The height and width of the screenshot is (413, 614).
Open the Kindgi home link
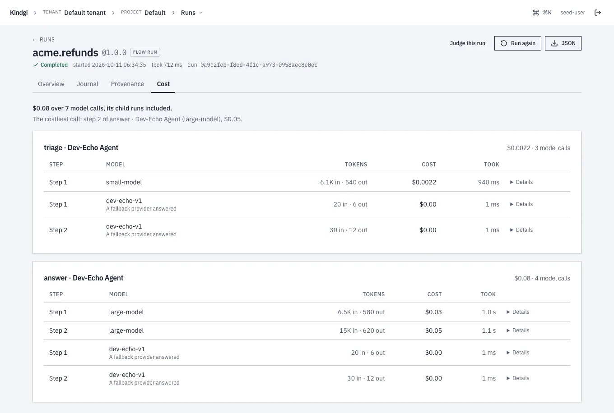point(19,13)
